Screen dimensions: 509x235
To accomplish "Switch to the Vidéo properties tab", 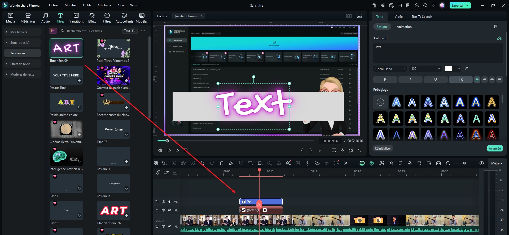I will click(x=398, y=16).
